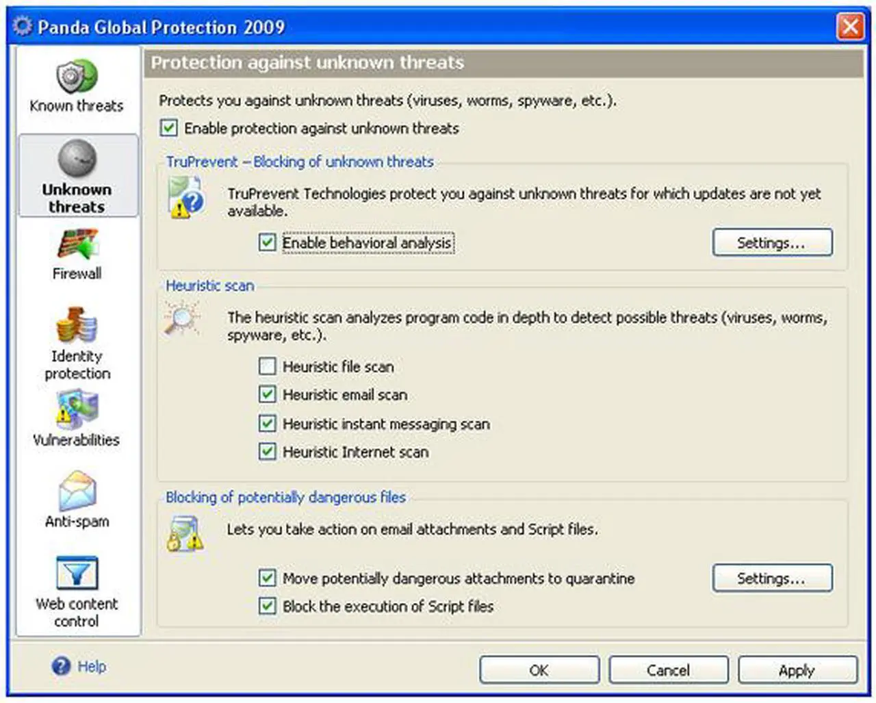Click the Cancel button
This screenshot has width=876, height=703.
click(669, 670)
